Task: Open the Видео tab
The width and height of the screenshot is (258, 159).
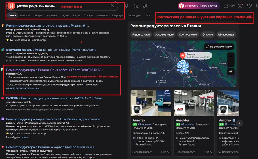Action: (65, 15)
